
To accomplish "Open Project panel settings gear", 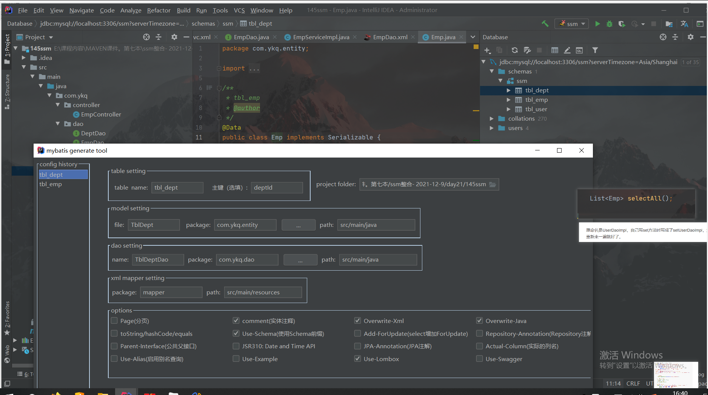I will click(174, 37).
